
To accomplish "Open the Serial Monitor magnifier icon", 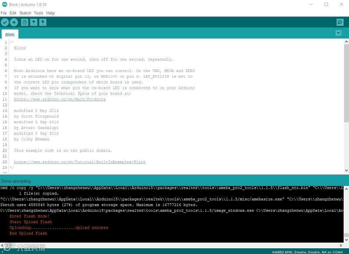I will pyautogui.click(x=340, y=22).
